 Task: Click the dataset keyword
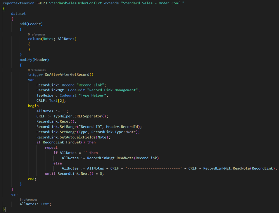point(19,13)
